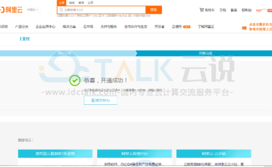
Task: Click the 管理控制台 button
Action: (100, 100)
